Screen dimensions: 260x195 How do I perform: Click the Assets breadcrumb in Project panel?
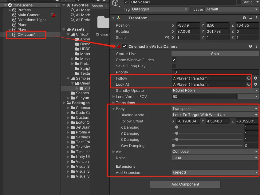pyautogui.click(x=97, y=6)
